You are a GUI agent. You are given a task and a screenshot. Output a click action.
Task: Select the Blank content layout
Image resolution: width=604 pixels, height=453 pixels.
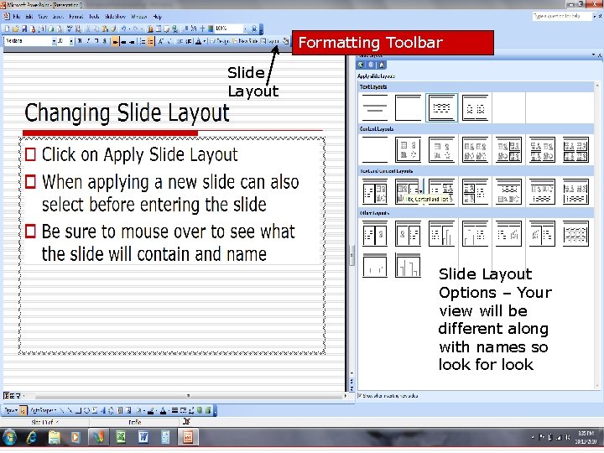click(375, 149)
